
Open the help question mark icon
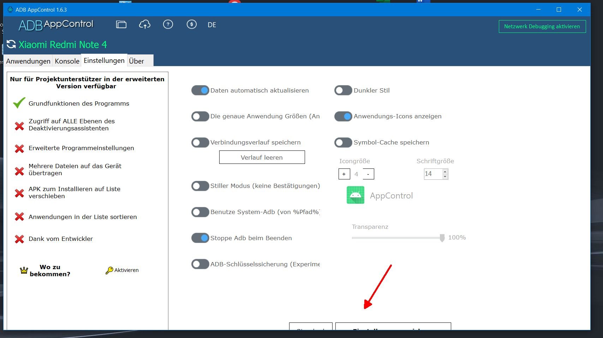[x=168, y=24]
